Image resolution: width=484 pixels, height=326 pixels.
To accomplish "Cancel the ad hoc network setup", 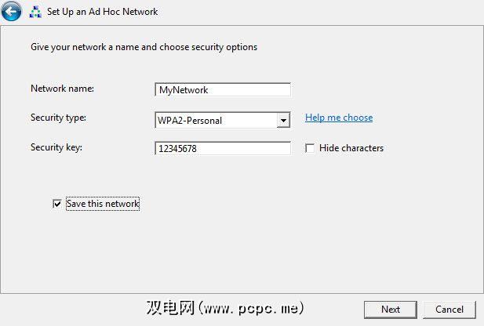I will click(449, 310).
